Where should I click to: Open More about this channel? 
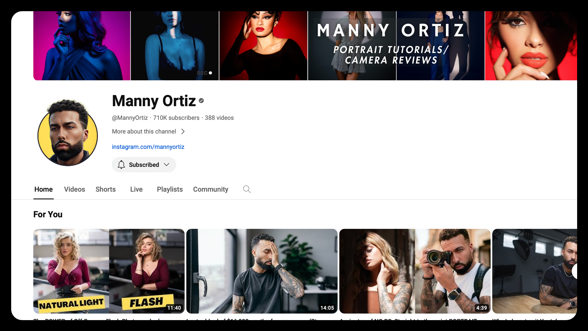coord(143,132)
